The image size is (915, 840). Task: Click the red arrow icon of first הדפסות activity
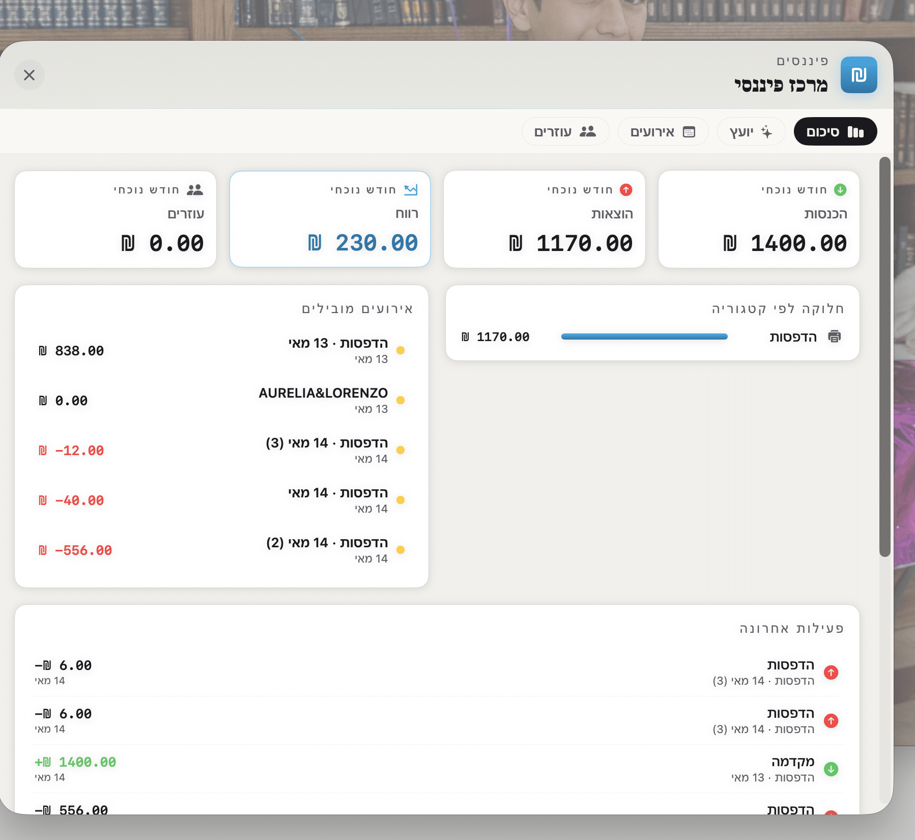click(831, 673)
